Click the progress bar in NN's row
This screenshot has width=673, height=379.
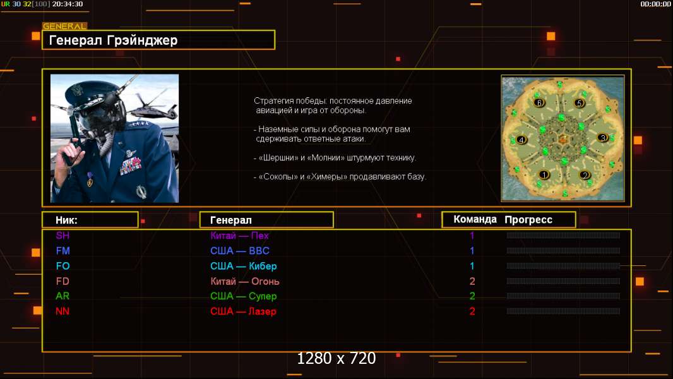click(x=563, y=311)
